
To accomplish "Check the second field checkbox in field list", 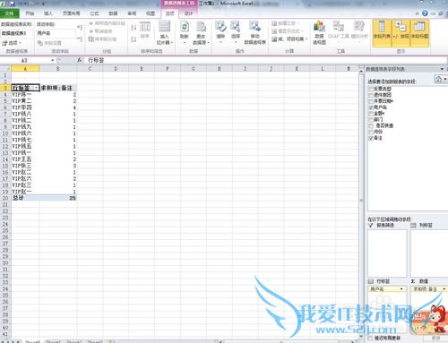I will point(371,95).
